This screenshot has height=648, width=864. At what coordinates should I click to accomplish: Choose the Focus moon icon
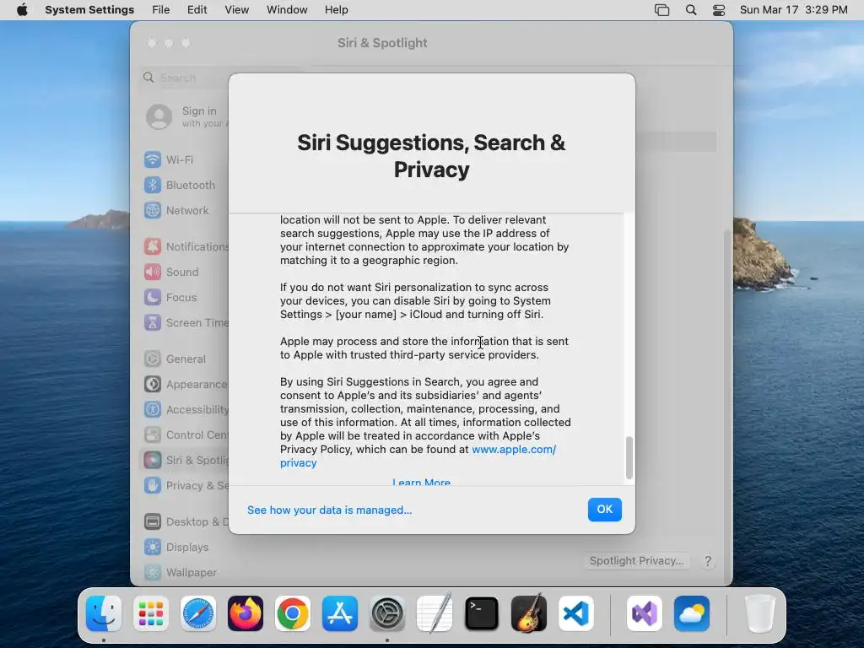[153, 298]
